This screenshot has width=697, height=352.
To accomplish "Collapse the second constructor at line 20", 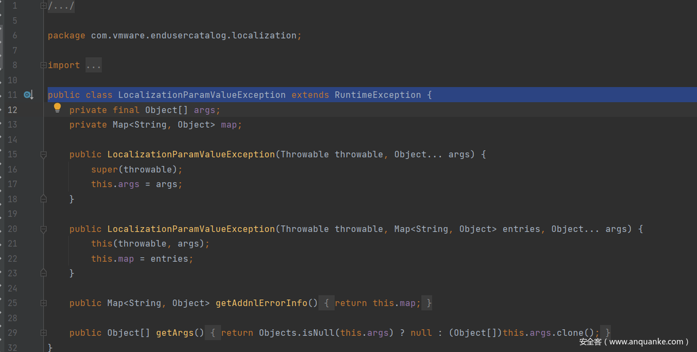I will tap(44, 229).
